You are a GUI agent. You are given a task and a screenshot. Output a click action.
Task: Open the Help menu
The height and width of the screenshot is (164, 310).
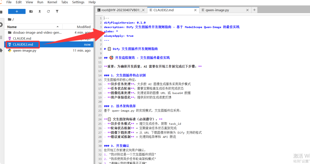point(92,2)
